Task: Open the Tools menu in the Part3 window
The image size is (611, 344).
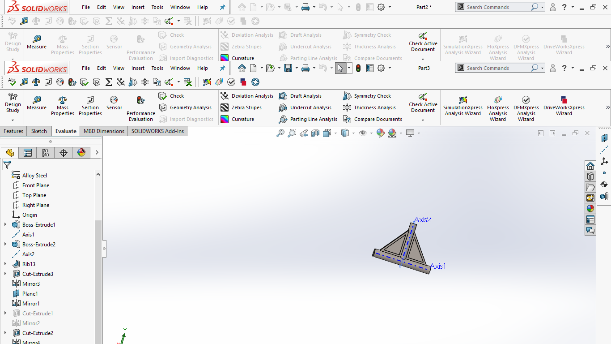Action: pos(157,68)
